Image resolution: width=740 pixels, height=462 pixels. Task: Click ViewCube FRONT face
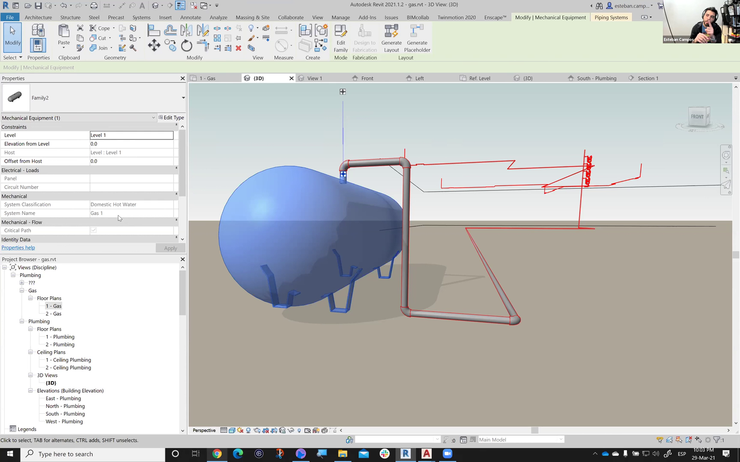click(x=697, y=116)
